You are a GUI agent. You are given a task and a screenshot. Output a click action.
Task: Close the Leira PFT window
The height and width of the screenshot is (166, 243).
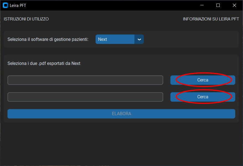coord(234,5)
